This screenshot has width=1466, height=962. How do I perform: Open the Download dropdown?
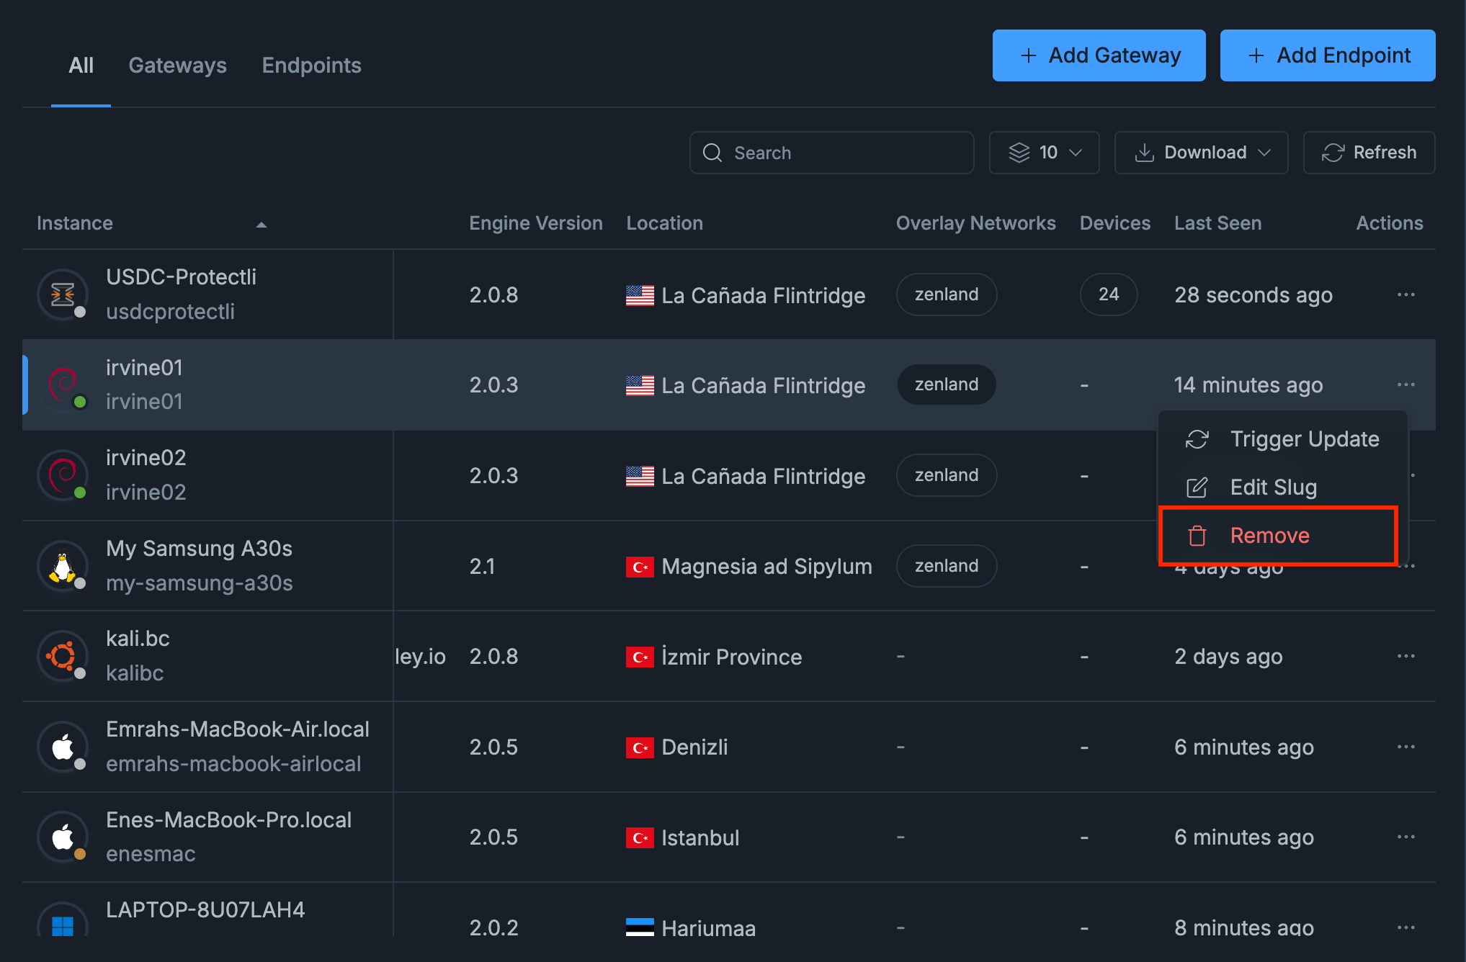pos(1201,153)
